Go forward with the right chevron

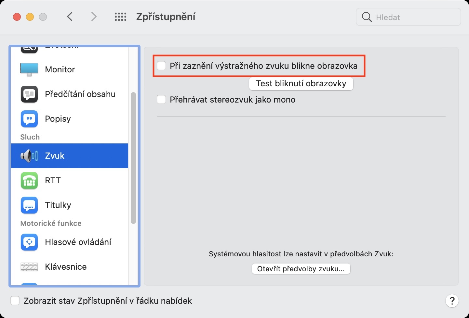(94, 17)
